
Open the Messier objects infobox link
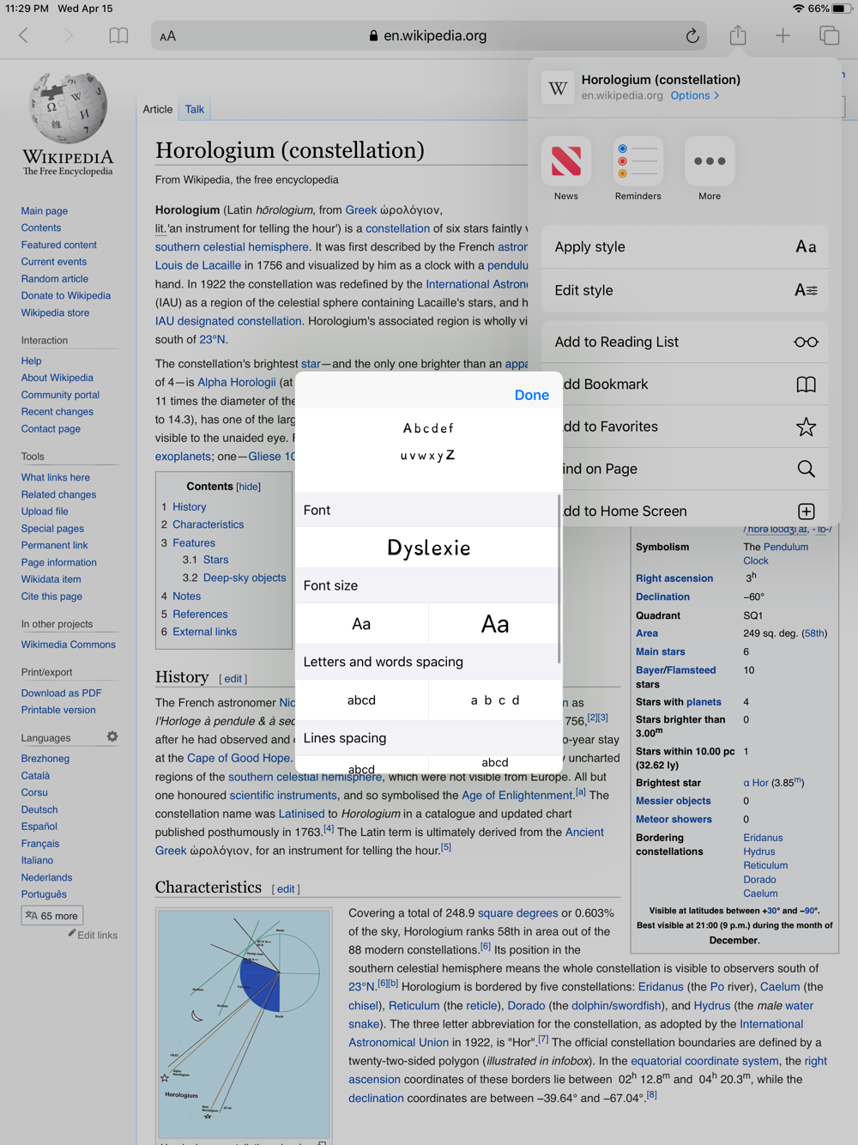point(674,801)
